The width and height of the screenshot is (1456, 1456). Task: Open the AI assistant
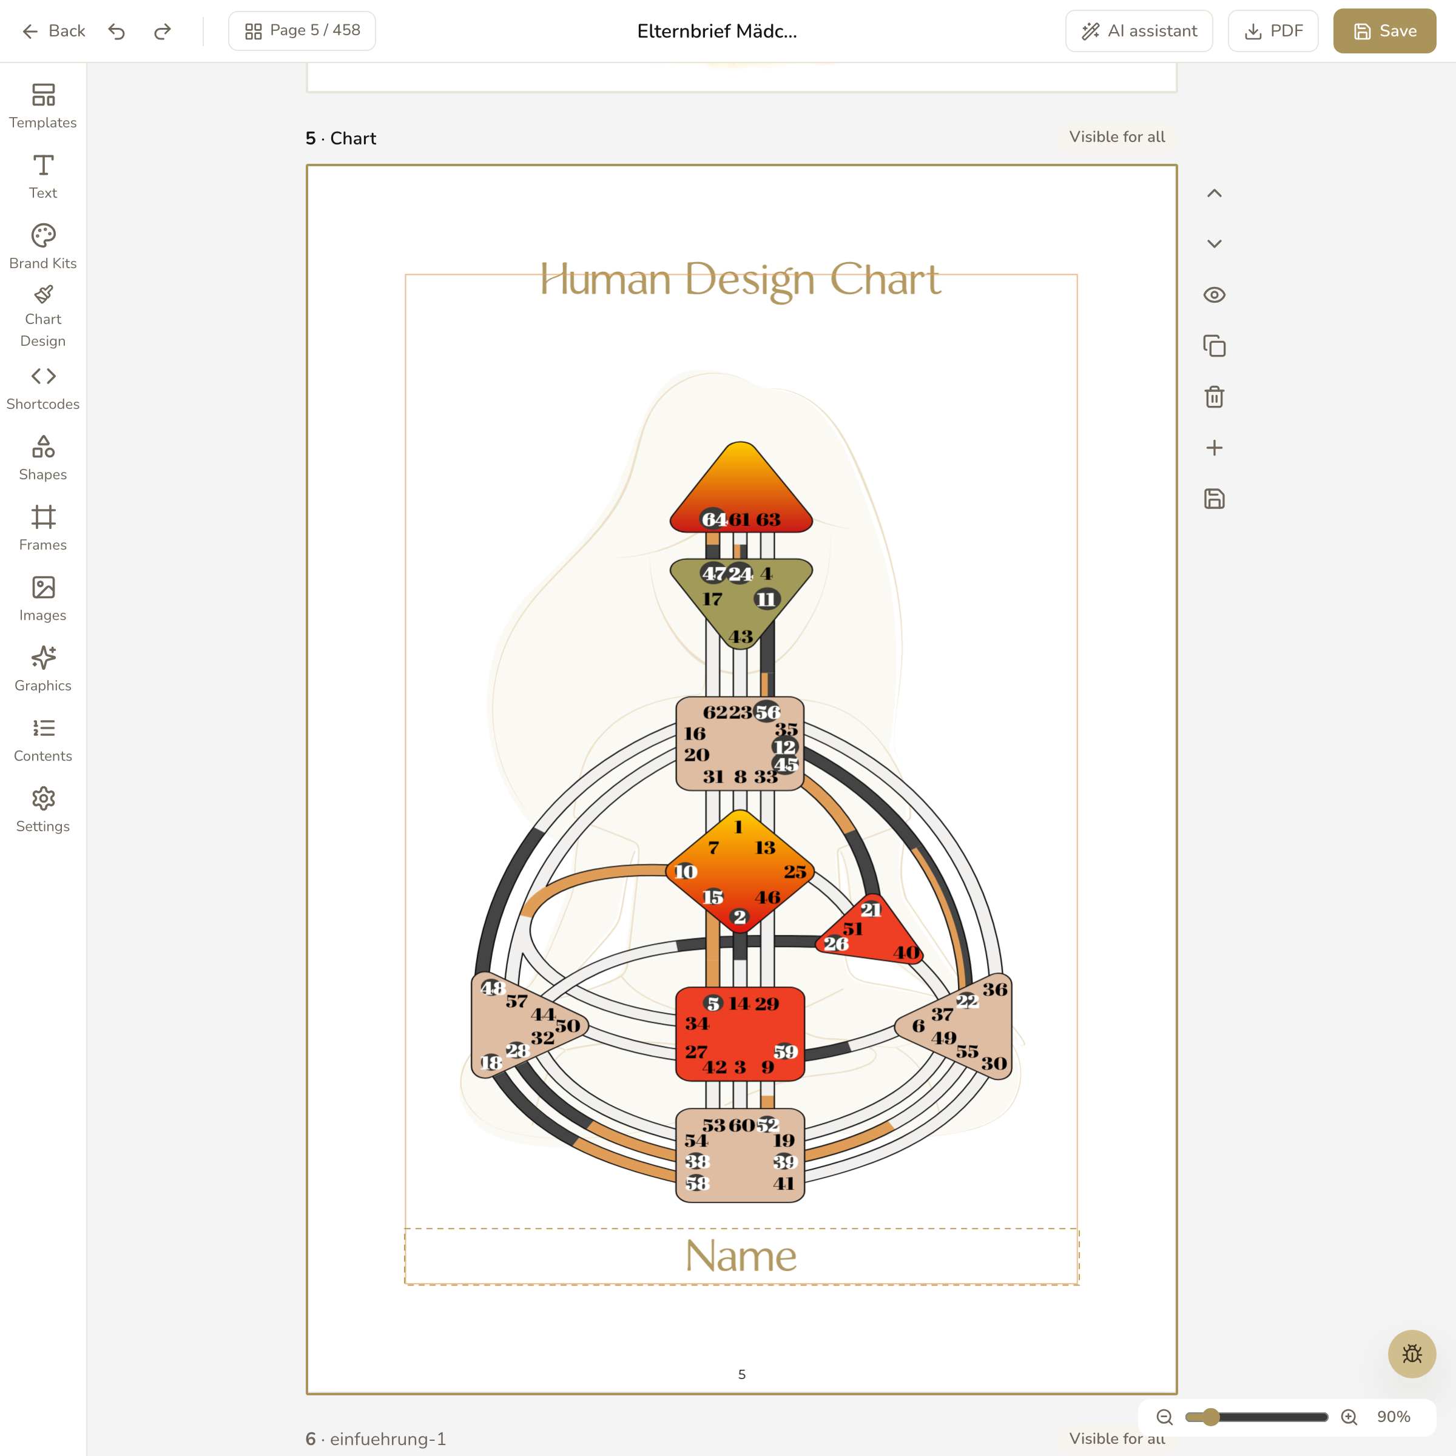(x=1139, y=31)
